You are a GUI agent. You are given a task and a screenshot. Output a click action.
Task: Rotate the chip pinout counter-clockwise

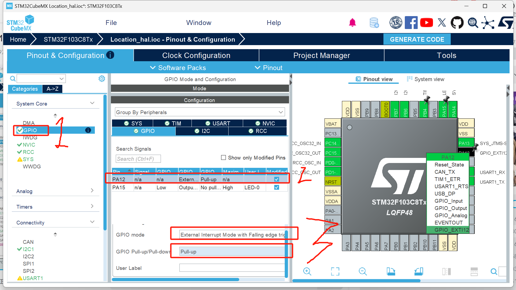coord(418,271)
